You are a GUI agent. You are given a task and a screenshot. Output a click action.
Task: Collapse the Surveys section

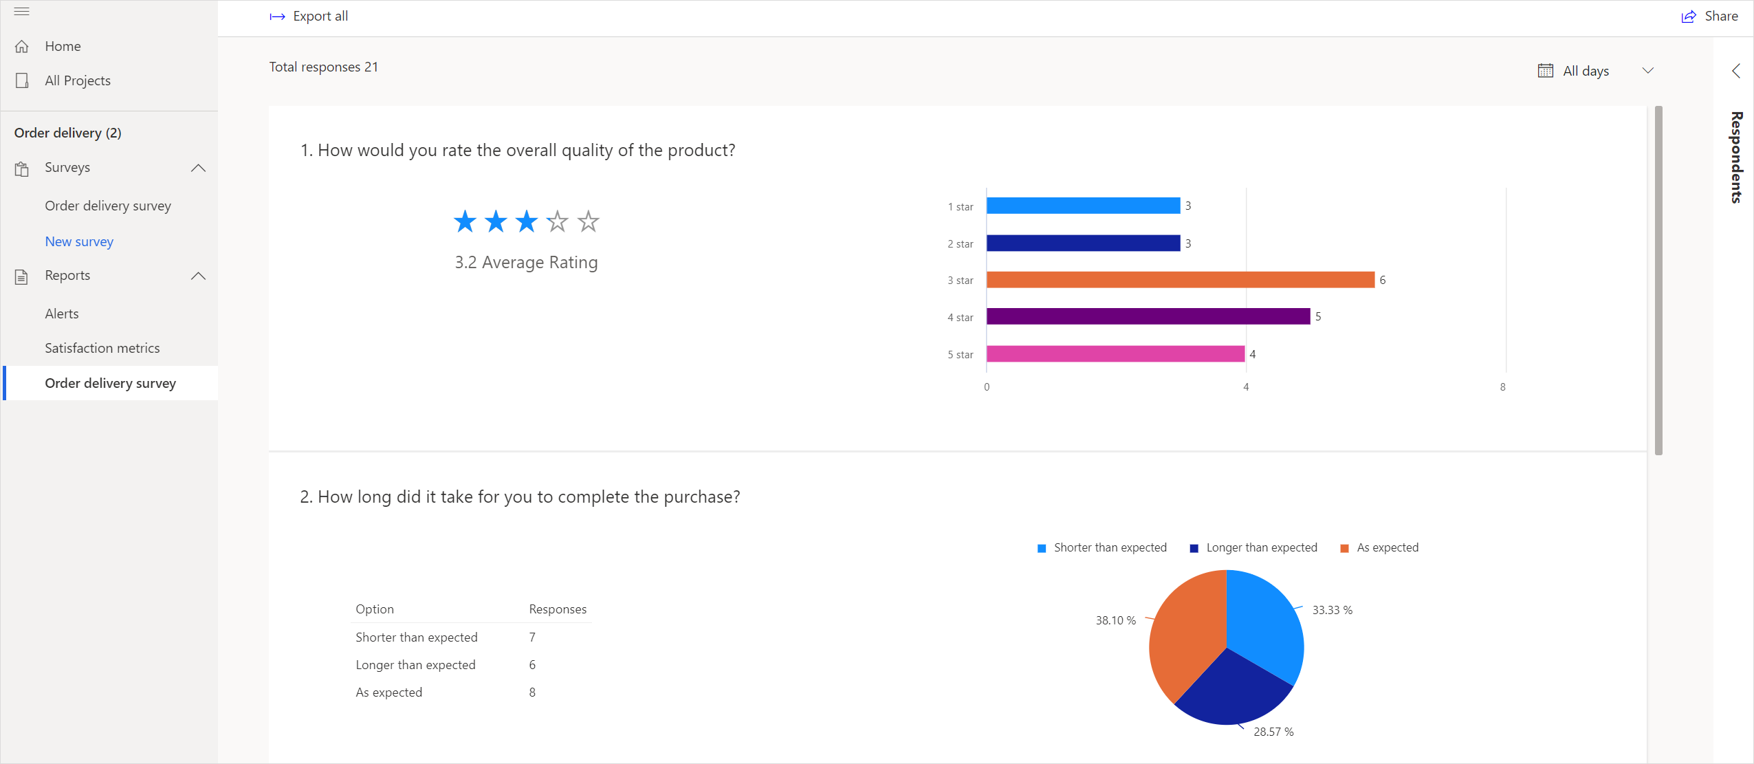[198, 168]
